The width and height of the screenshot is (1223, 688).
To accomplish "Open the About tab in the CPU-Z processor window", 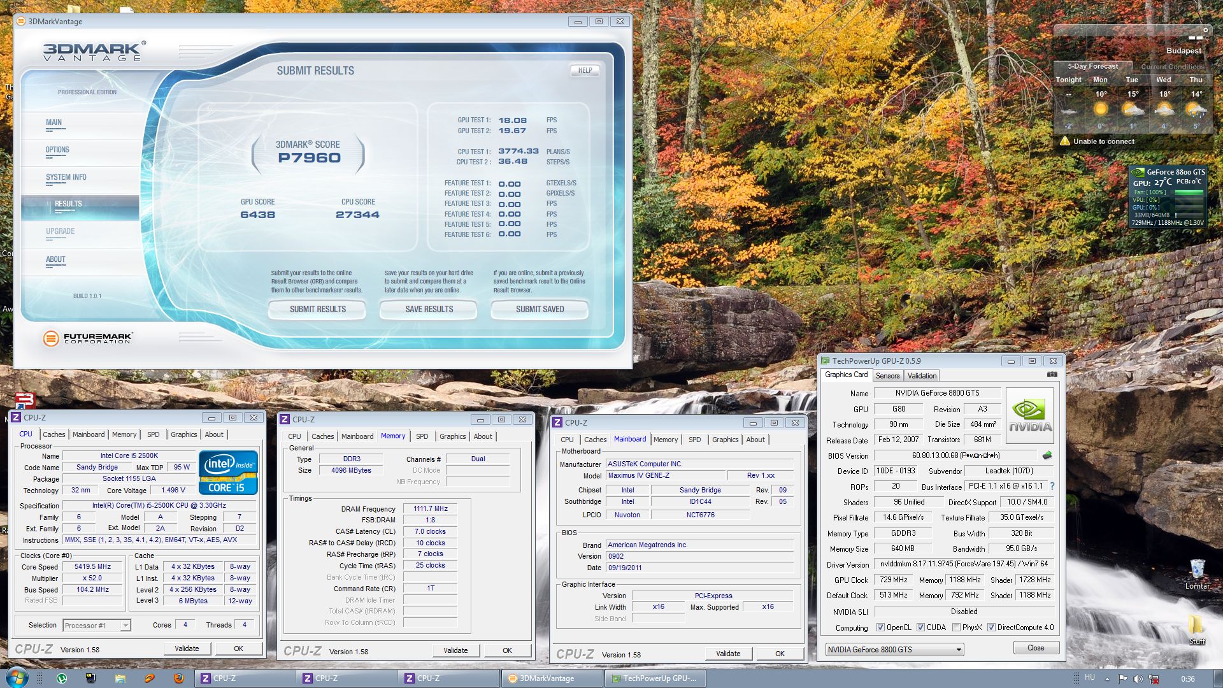I will pos(214,434).
